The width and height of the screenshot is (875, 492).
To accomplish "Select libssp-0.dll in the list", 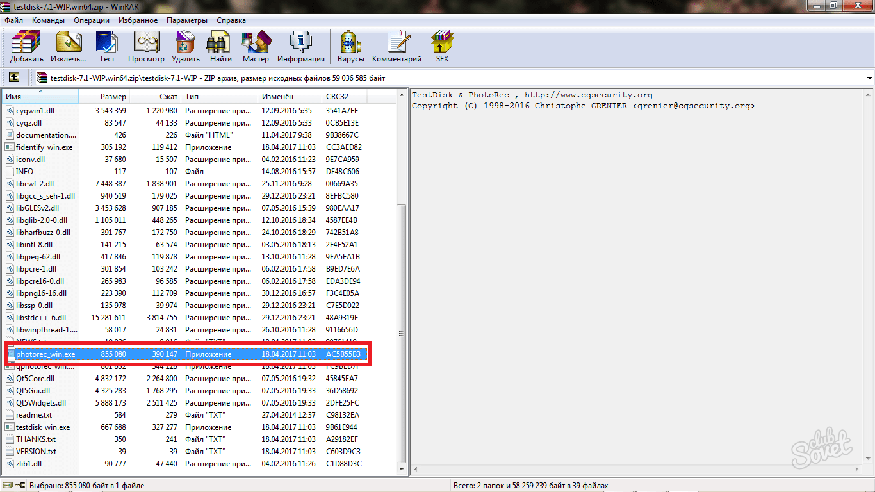I will click(35, 305).
